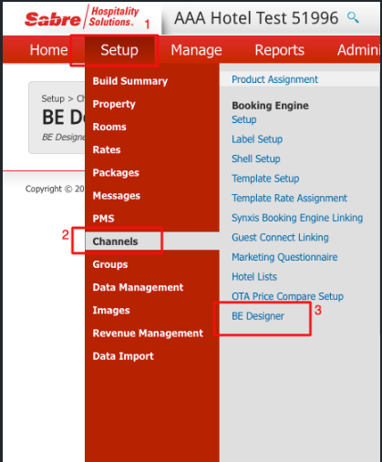The image size is (382, 462).
Task: Select Rates in Setup menu
Action: [107, 149]
